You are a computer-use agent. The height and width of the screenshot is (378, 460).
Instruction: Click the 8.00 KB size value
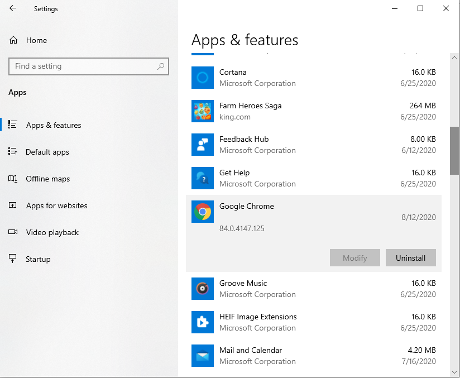[423, 139]
